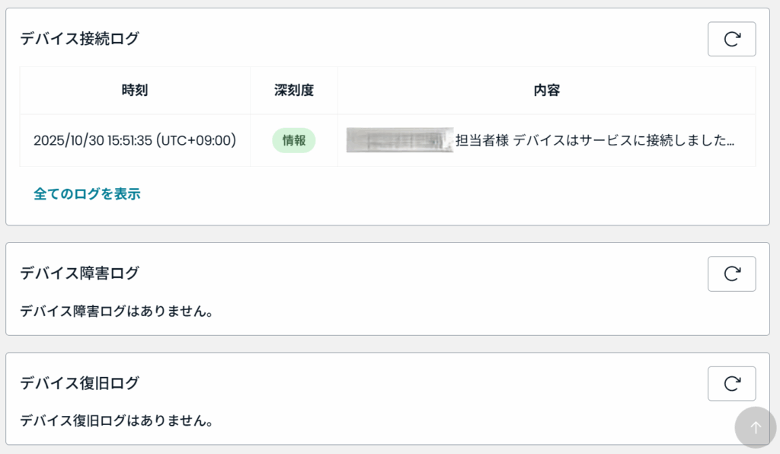
Task: Click the green 情報 severity badge
Action: point(294,140)
